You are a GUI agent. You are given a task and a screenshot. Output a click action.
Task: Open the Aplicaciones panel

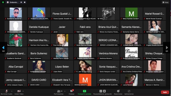[x=129, y=92]
